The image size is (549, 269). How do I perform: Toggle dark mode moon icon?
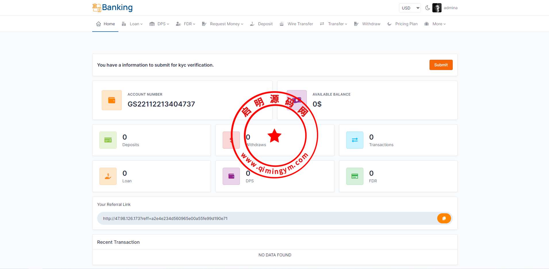pyautogui.click(x=427, y=8)
